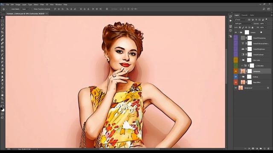
Task: Lock layer position icon
Action: click(x=246, y=27)
